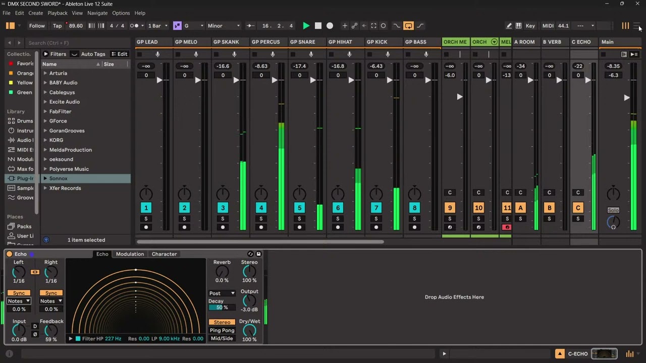Toggle the Follow playback button
The image size is (646, 363).
(37, 26)
